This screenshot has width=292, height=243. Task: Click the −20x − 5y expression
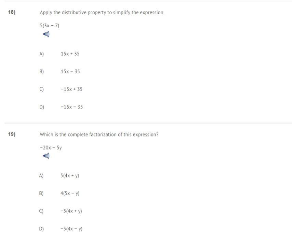click(x=51, y=148)
